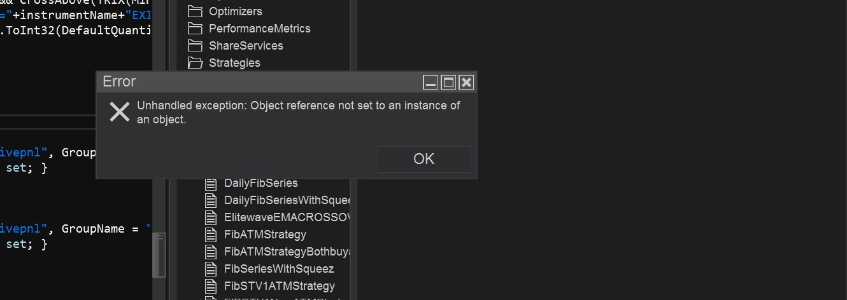Click the Optimizers folder icon
The image size is (847, 300).
pyautogui.click(x=195, y=11)
